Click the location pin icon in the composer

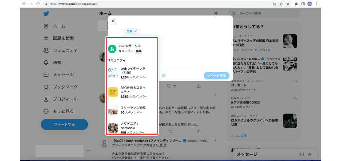(x=164, y=75)
